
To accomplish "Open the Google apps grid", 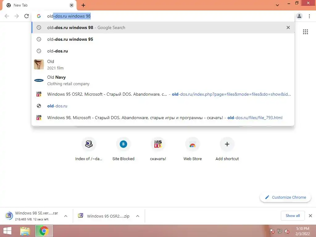I will [x=305, y=32].
